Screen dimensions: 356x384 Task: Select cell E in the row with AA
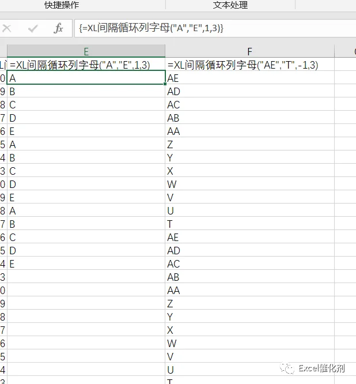tap(86, 131)
